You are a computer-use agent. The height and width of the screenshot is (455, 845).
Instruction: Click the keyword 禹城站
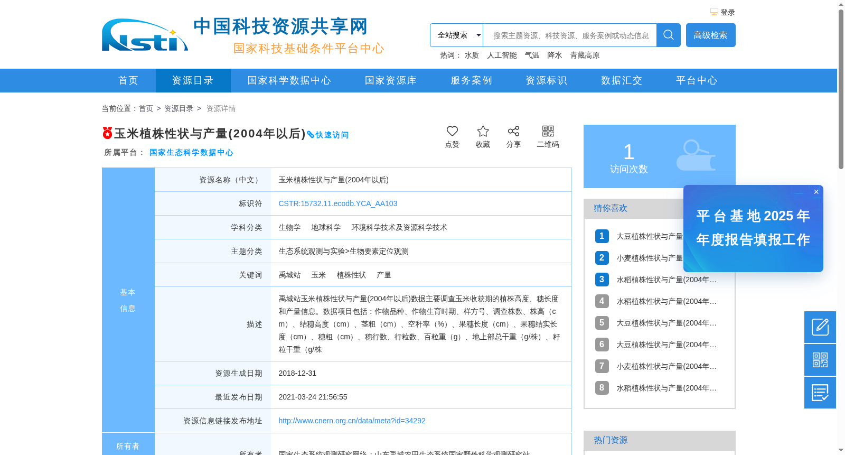289,275
